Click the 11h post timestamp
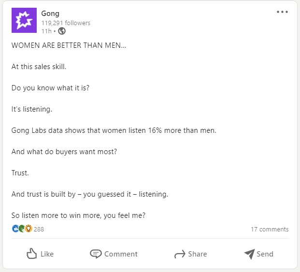Viewport: 300px width, 272px height. click(x=46, y=31)
